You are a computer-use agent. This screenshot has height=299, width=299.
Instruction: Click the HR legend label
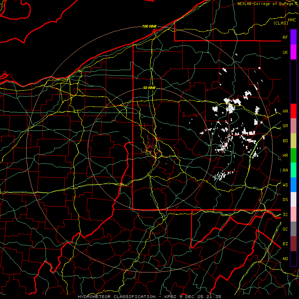pyautogui.click(x=285, y=155)
